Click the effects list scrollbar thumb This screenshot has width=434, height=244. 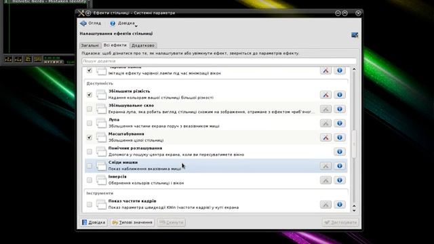pos(354,144)
